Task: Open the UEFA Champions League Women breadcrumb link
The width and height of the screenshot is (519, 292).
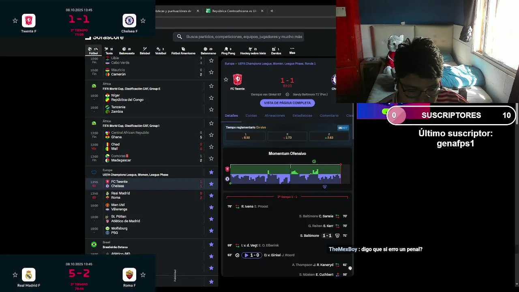Action: [x=277, y=64]
